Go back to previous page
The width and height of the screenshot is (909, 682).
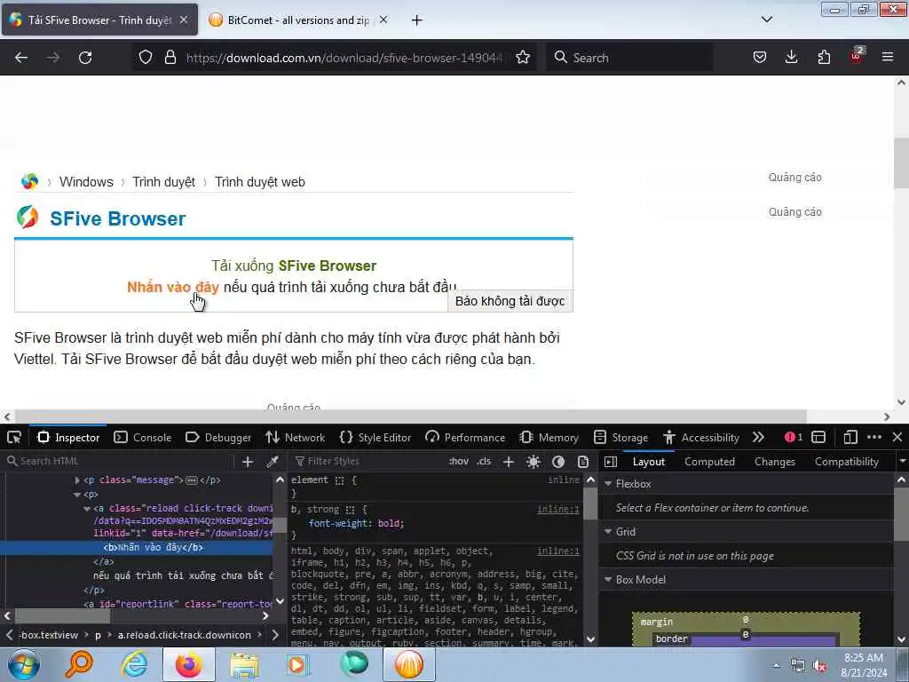coord(21,58)
